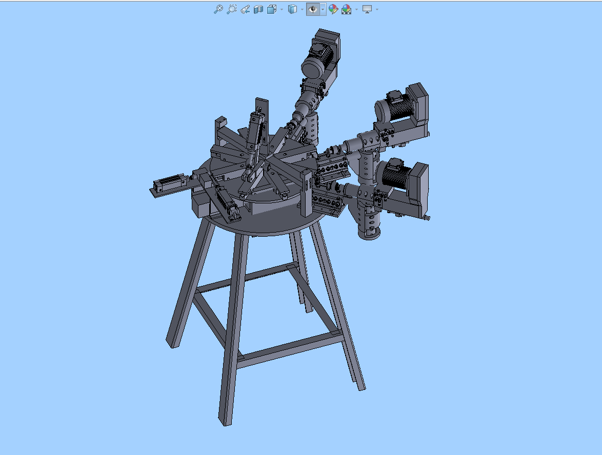Activate the Zoom to Area tool

(x=231, y=9)
